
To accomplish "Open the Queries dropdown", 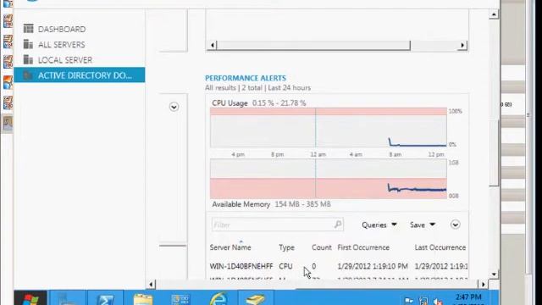I will [379, 225].
